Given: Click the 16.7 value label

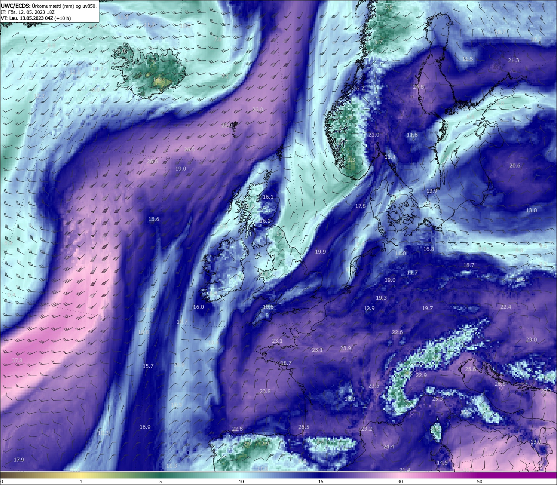Looking at the screenshot, I should pos(359,88).
